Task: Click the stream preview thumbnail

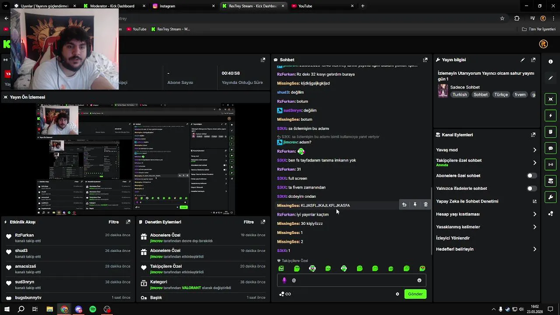Action: 136,159
